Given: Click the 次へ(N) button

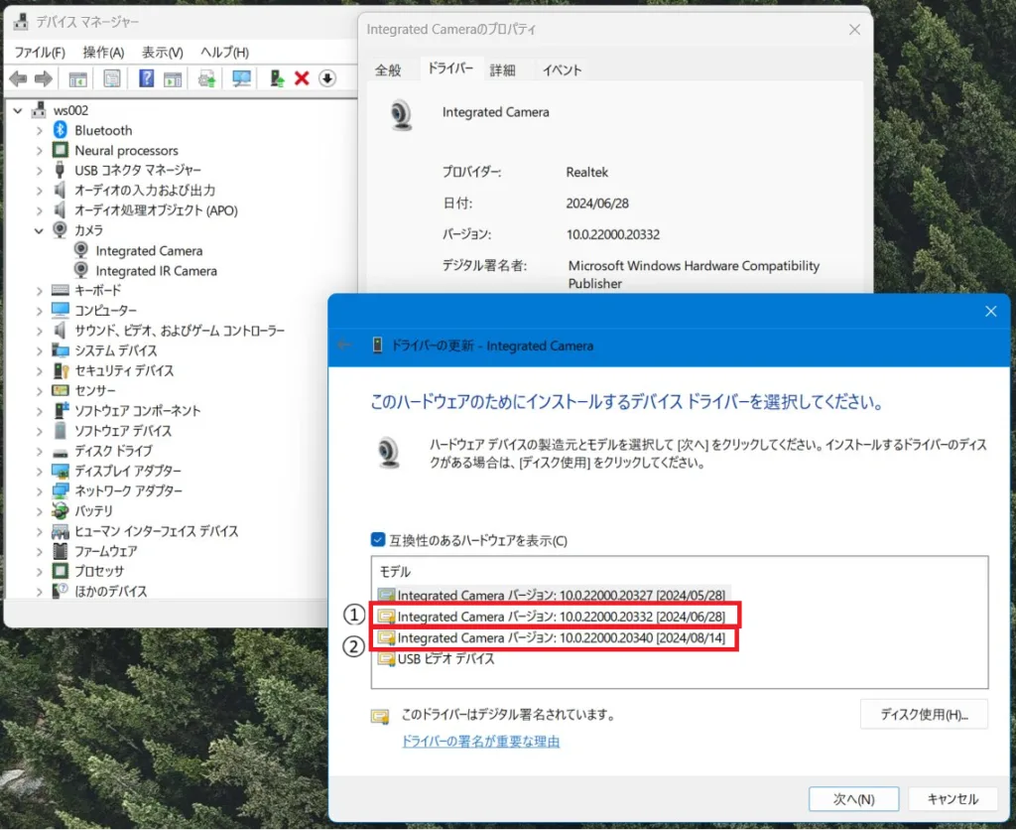Looking at the screenshot, I should tap(853, 798).
